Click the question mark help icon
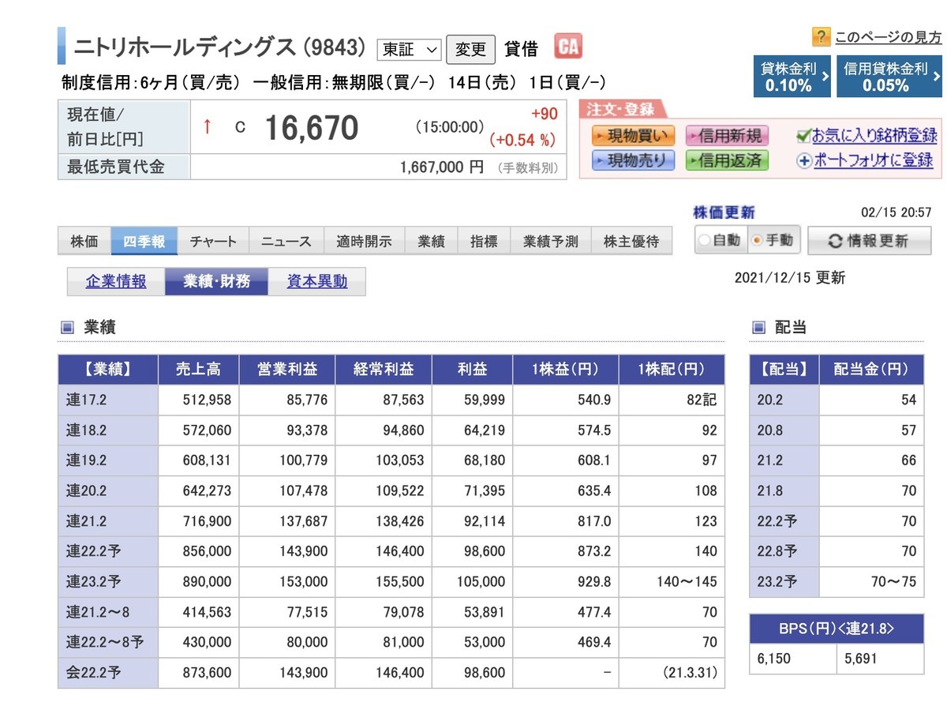 [821, 36]
